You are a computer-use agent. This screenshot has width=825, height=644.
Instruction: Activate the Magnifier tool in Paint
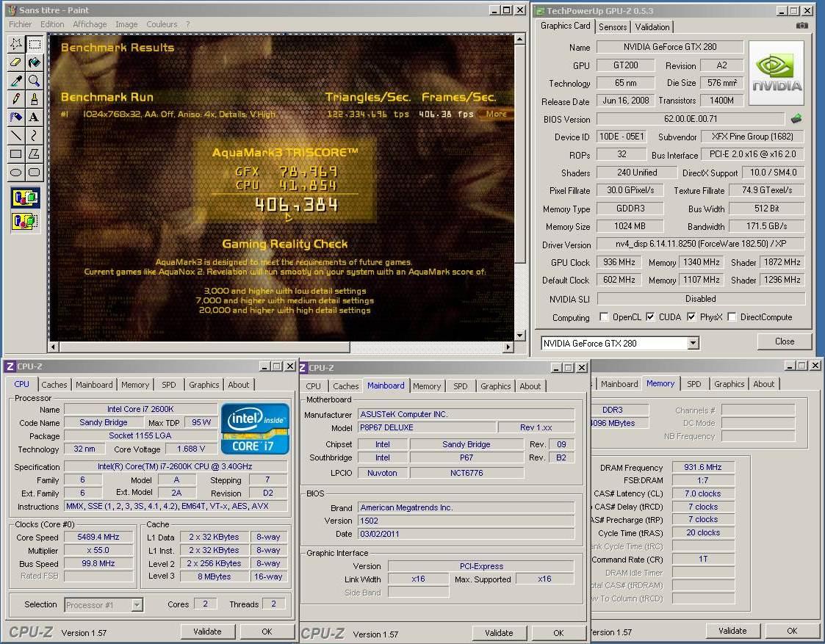(35, 81)
